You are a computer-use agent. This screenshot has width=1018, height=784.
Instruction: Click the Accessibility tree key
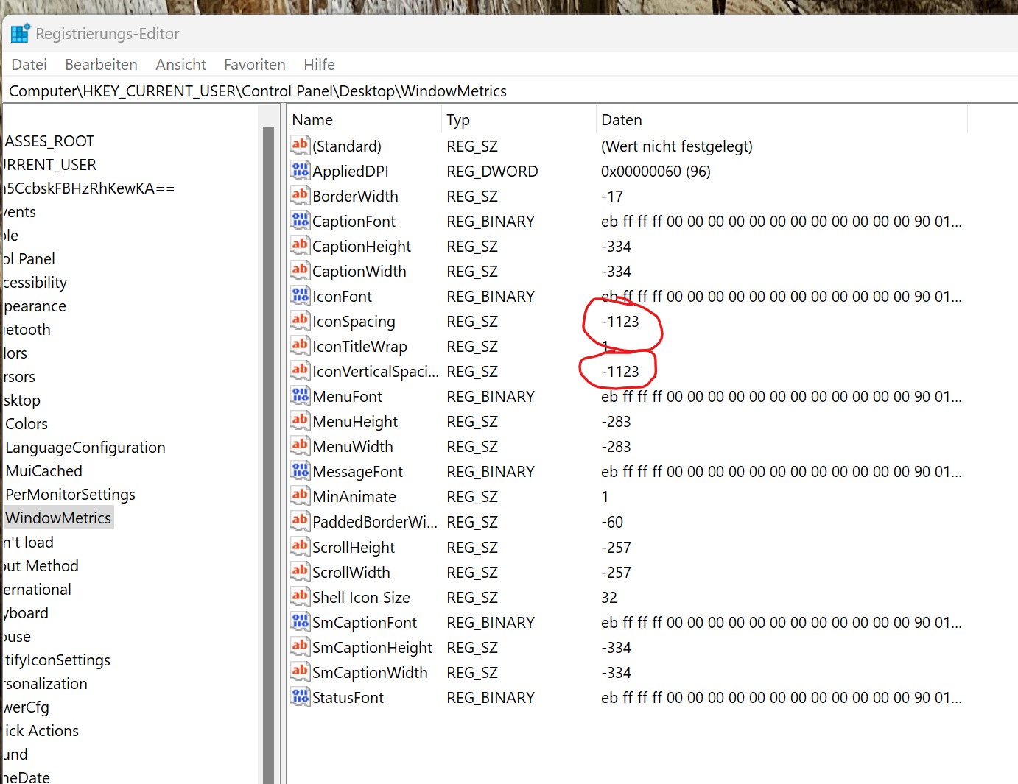(x=35, y=282)
